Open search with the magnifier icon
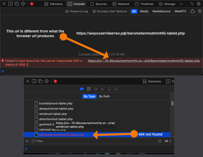 [x=192, y=4]
